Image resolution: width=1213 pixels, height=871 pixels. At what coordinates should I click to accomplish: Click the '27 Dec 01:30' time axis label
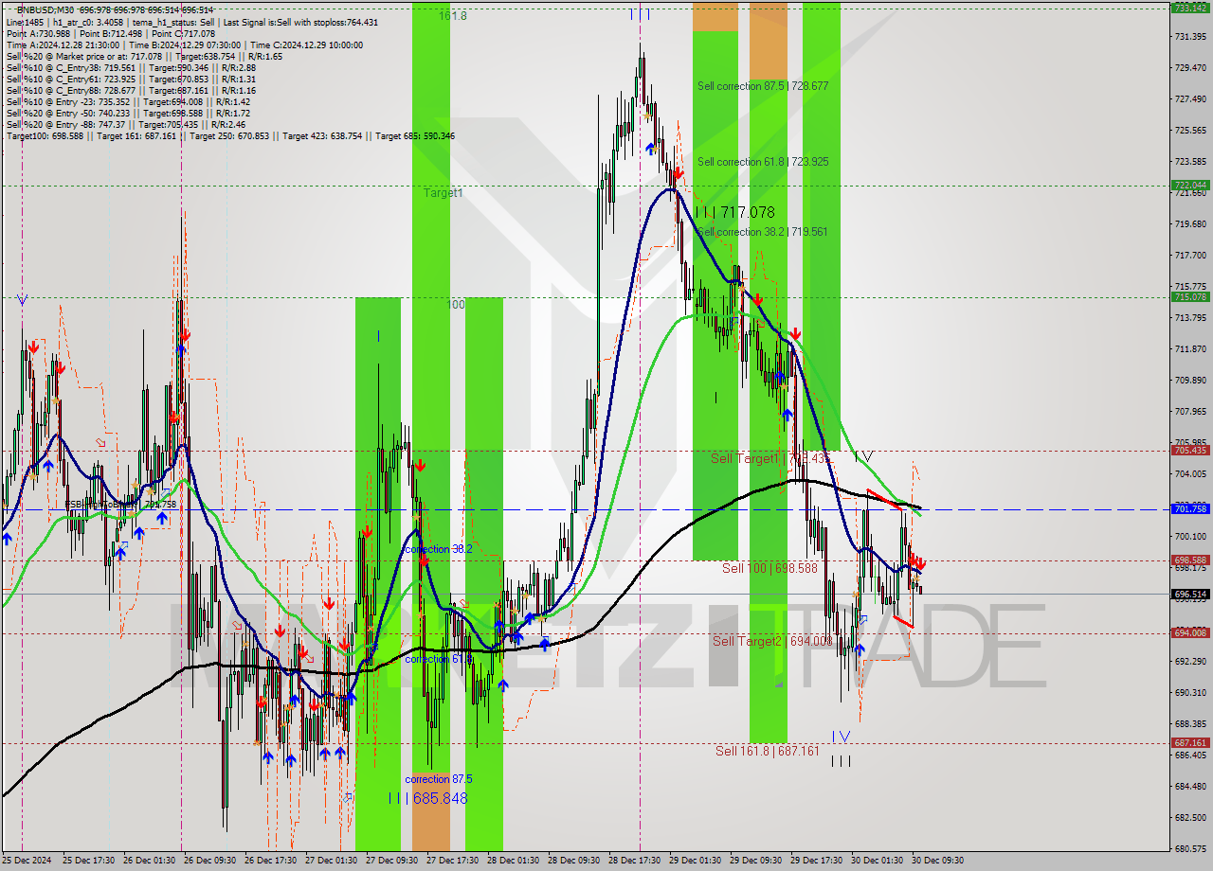330,861
